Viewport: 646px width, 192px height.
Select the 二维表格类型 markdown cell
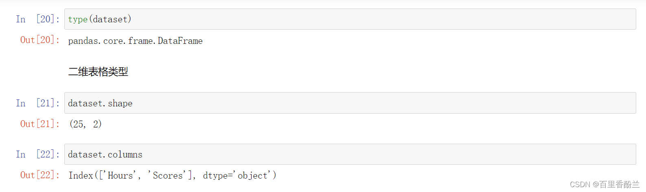pyautogui.click(x=98, y=72)
